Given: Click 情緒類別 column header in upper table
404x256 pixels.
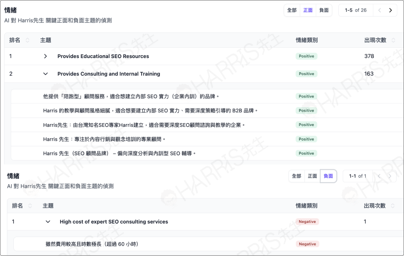Looking at the screenshot, I should 307,40.
